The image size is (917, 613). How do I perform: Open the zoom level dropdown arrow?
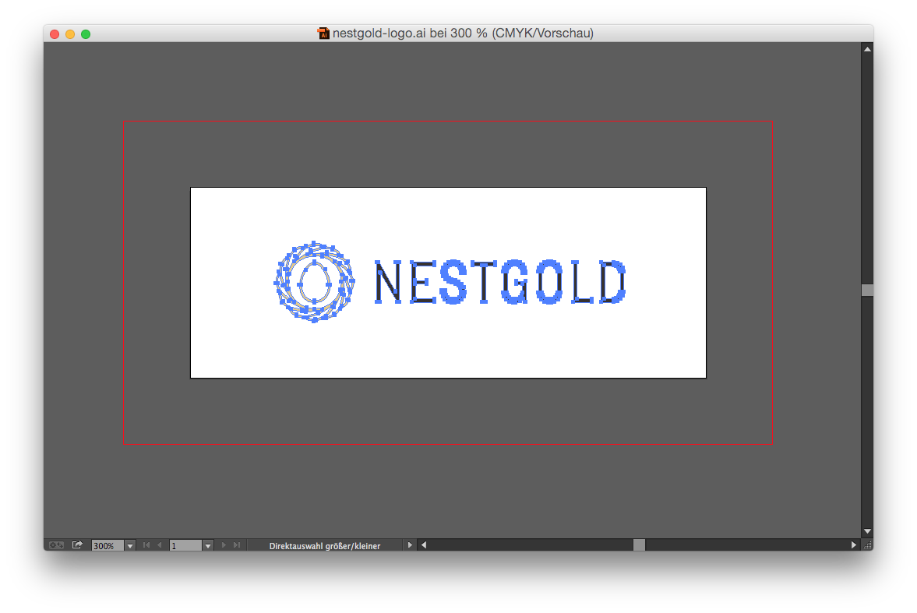click(130, 546)
